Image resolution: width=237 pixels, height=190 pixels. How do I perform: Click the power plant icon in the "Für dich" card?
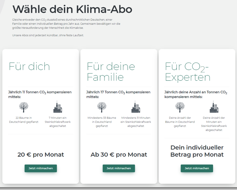[58, 107]
